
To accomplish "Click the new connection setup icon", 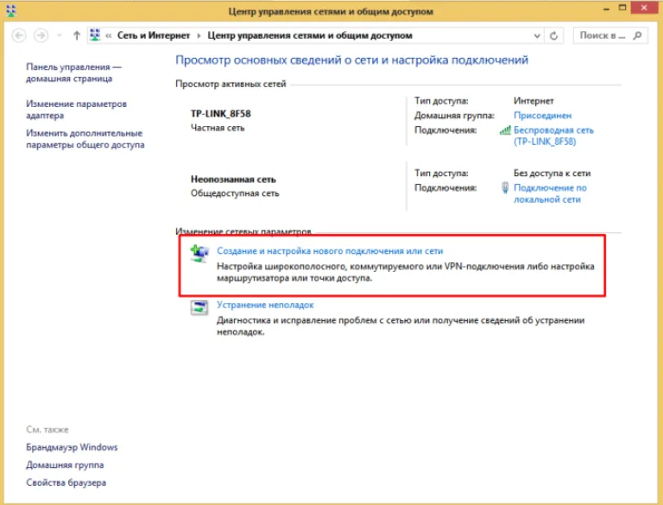I will pos(199,253).
